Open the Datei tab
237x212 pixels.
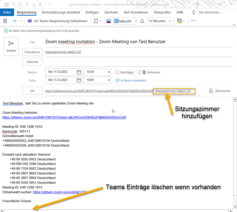[x=7, y=12]
